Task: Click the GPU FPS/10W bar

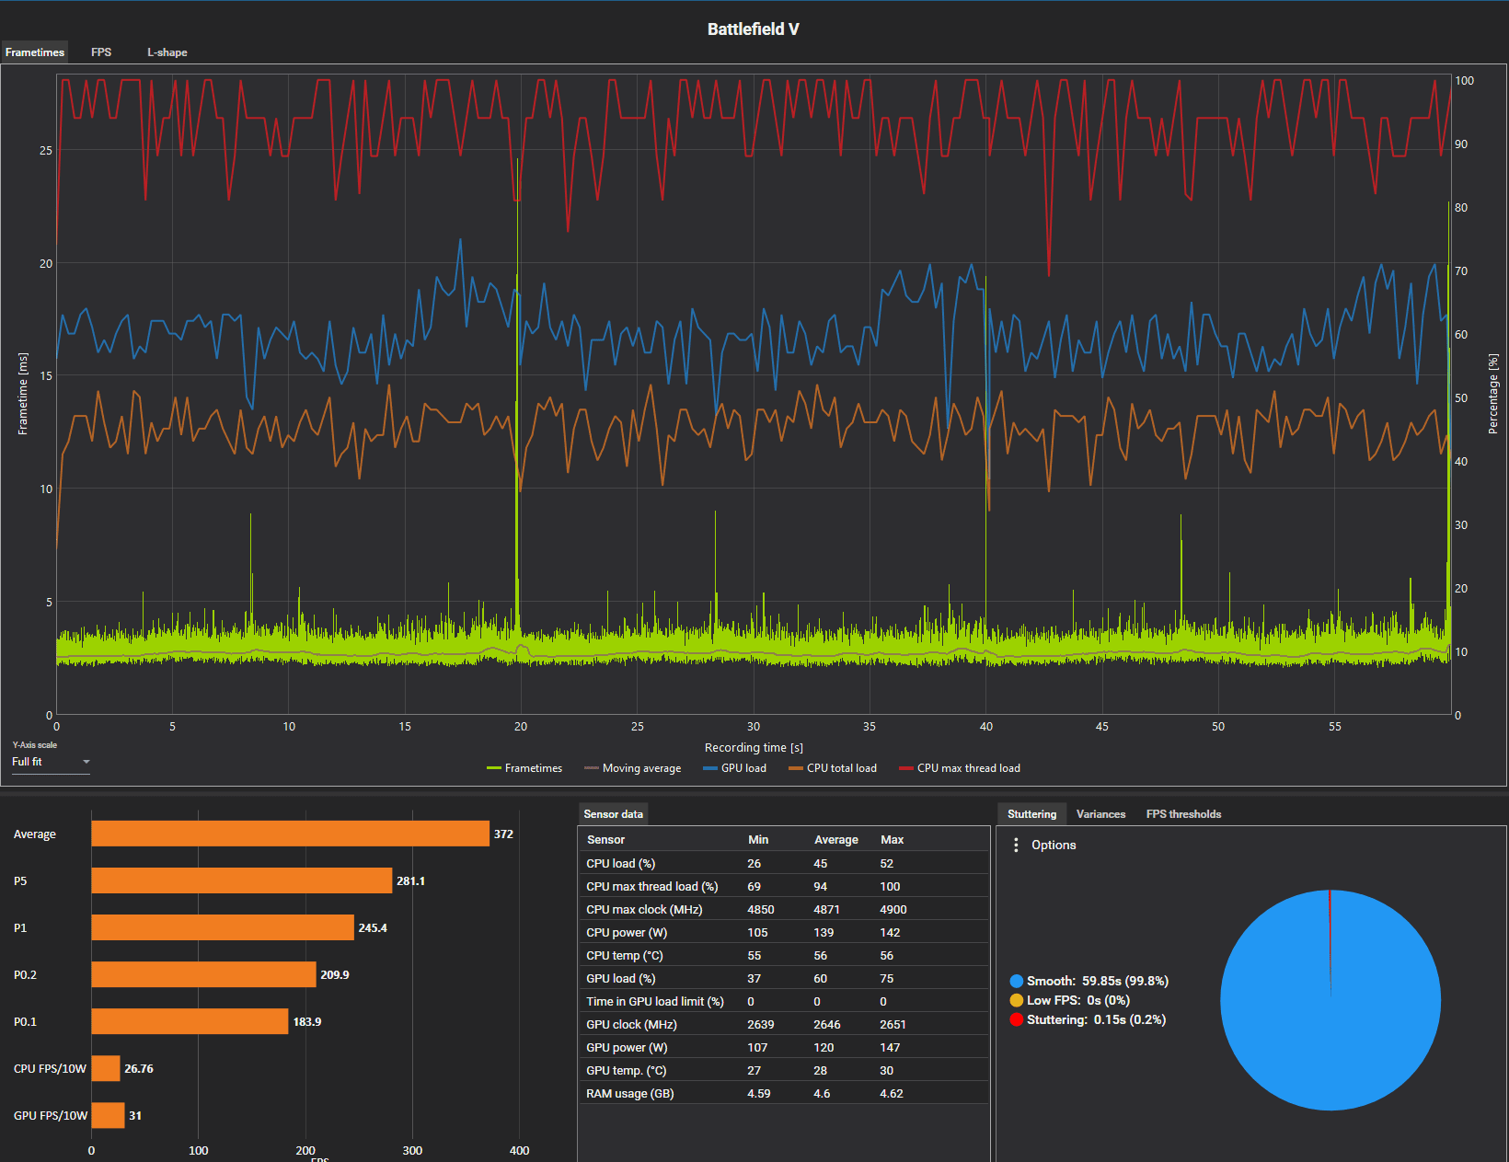Action: click(108, 1115)
